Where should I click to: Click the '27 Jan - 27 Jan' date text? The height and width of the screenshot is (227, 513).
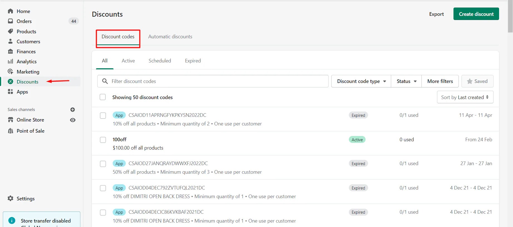coord(476,163)
